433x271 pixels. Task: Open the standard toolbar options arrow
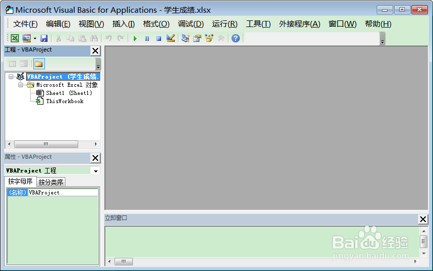382,39
